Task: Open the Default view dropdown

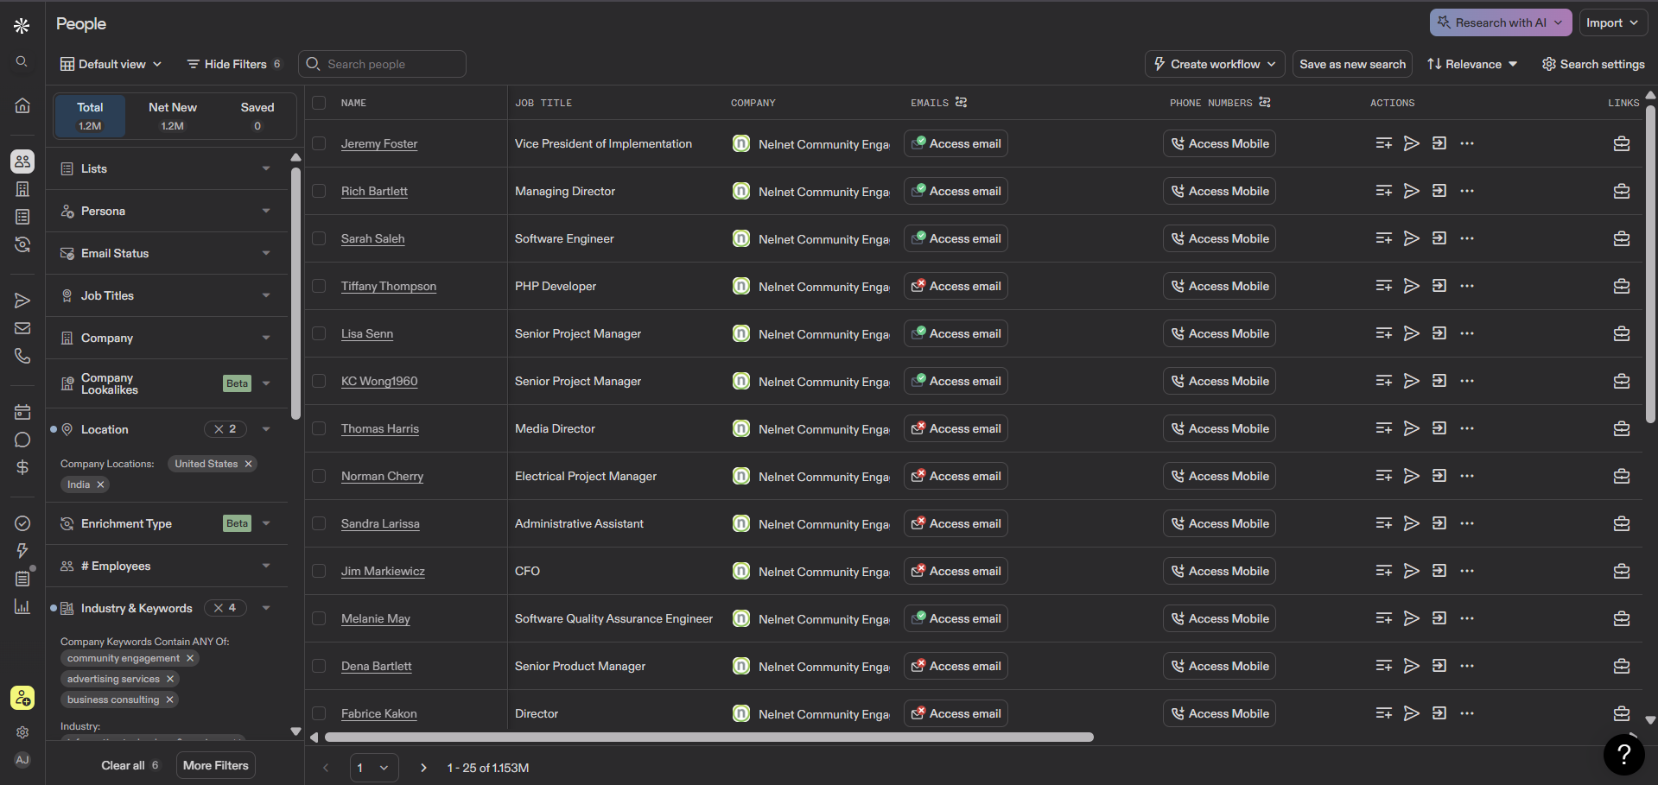Action: [x=111, y=64]
